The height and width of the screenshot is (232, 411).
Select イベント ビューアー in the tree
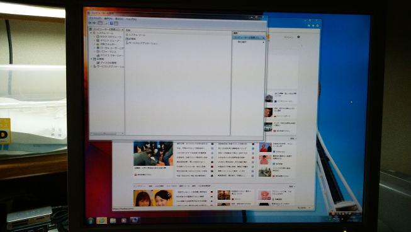tap(110, 41)
